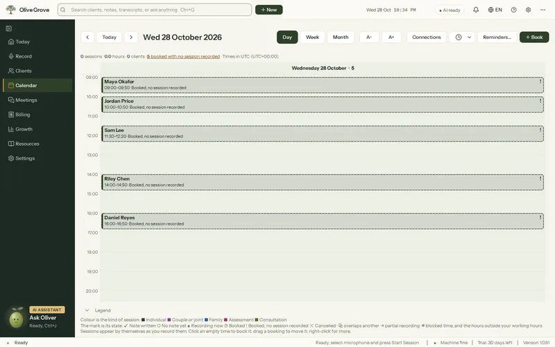Open Settings in the sidebar
The image size is (555, 347).
(37, 158)
